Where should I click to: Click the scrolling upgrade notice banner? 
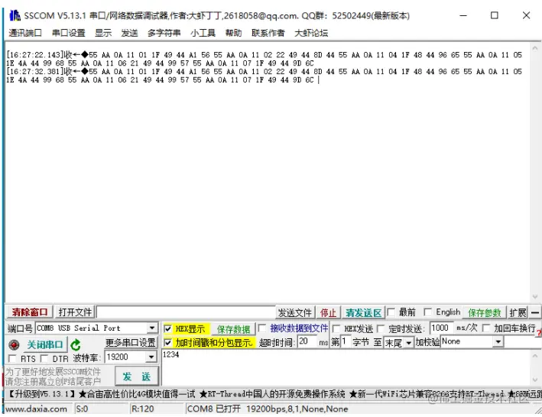click(x=273, y=394)
